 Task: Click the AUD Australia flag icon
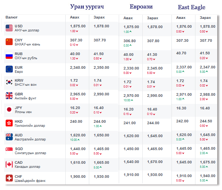pos(9,137)
